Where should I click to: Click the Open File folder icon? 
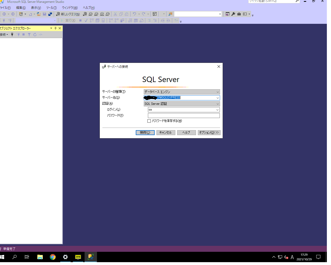tap(39, 14)
